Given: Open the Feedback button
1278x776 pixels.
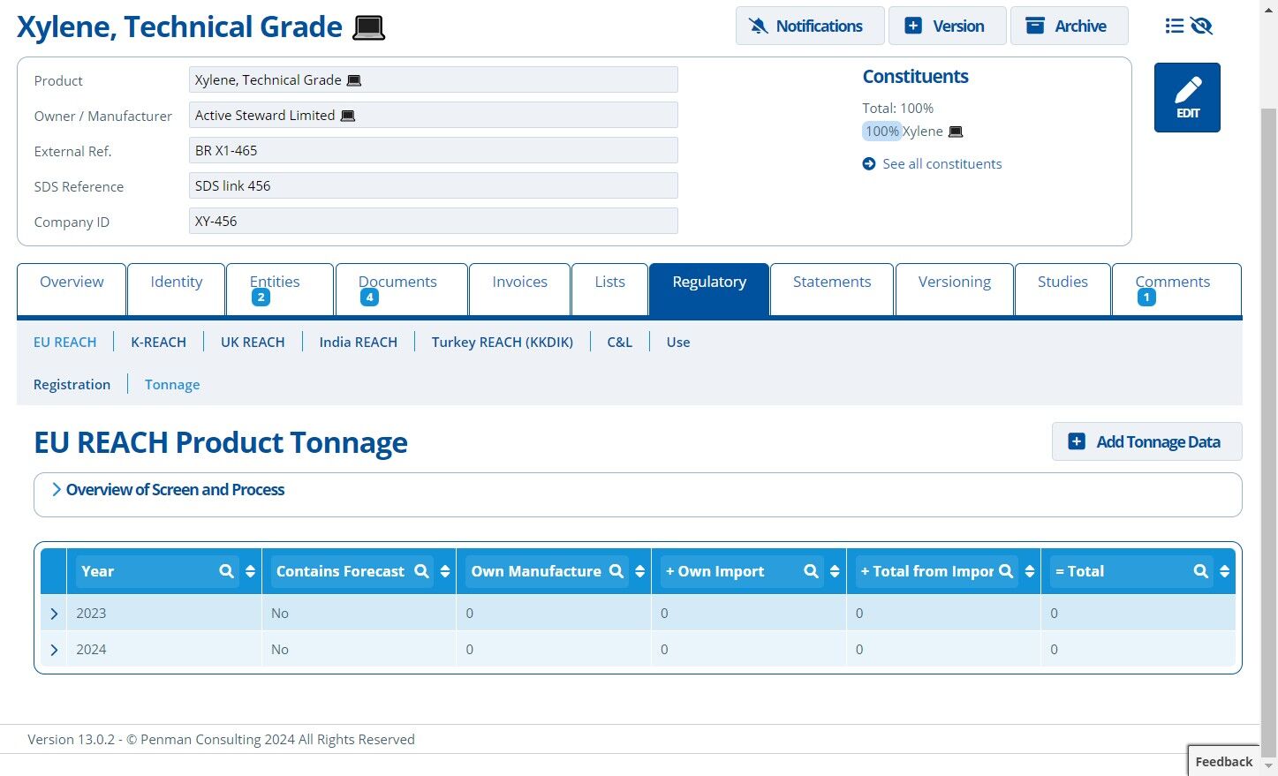Looking at the screenshot, I should (1223, 761).
